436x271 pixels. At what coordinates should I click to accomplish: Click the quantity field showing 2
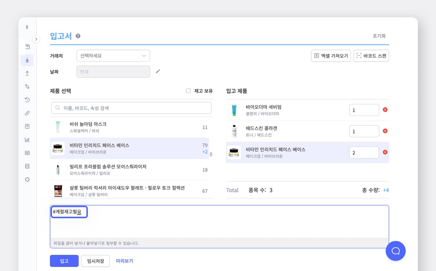[x=364, y=153]
